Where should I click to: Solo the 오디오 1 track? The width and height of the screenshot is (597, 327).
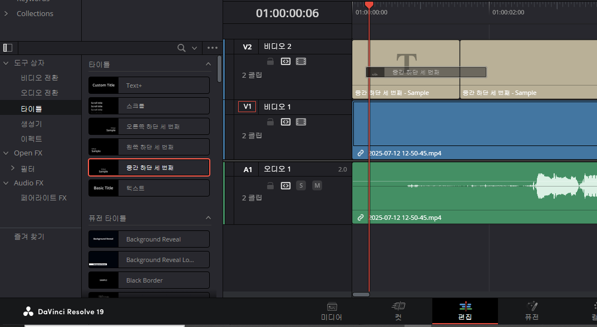[301, 185]
